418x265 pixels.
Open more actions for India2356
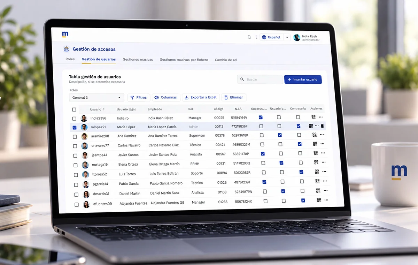[321, 117]
